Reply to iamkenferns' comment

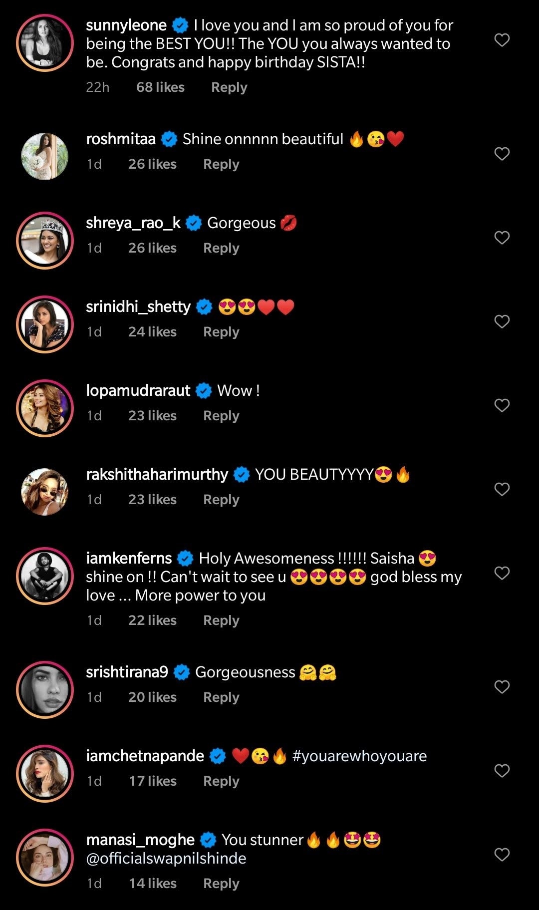221,620
